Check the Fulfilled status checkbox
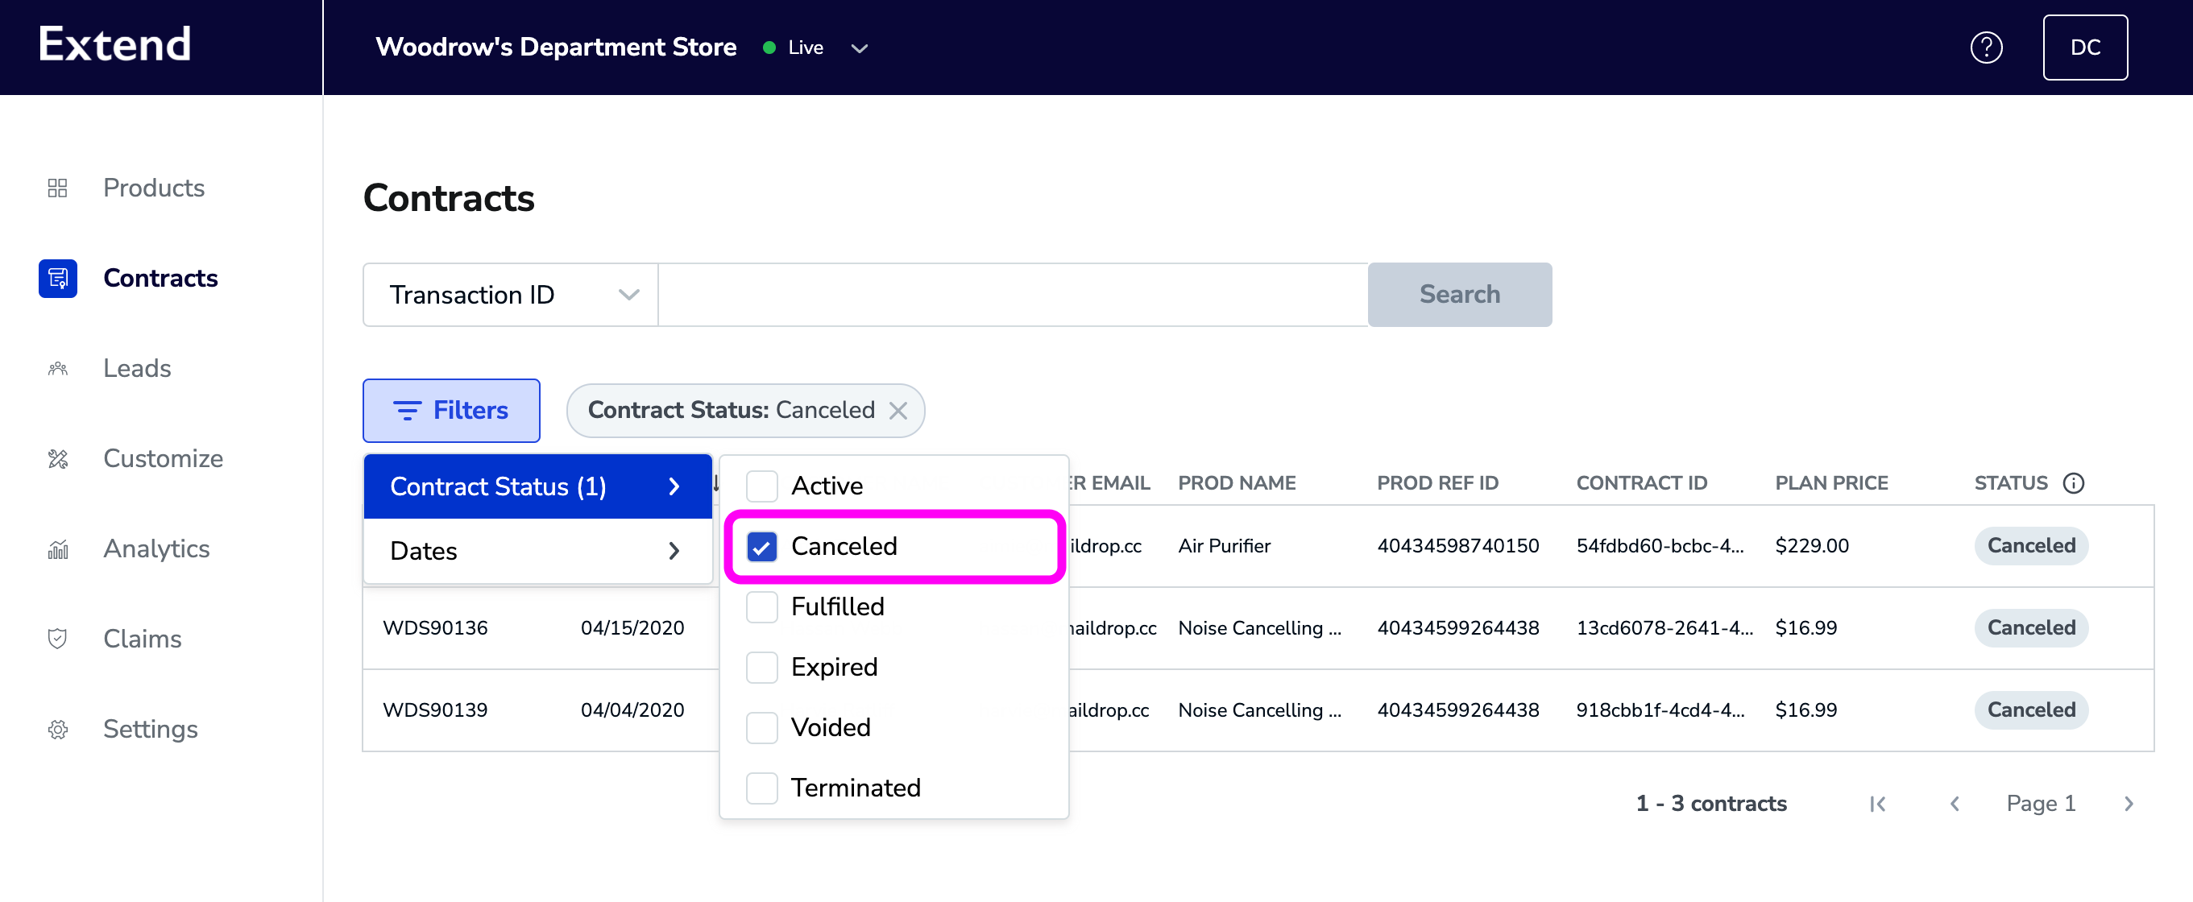Image resolution: width=2193 pixels, height=902 pixels. tap(762, 606)
